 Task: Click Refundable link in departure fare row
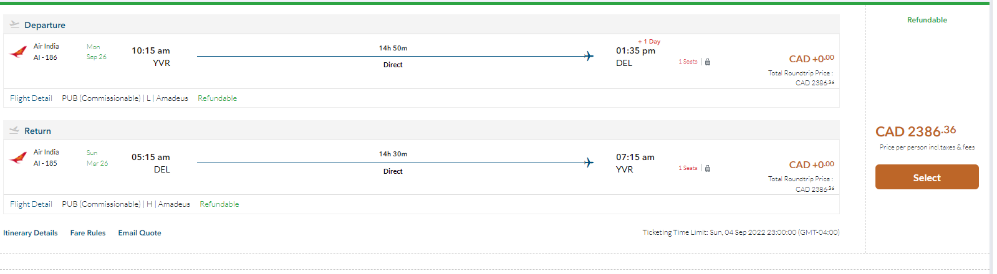218,98
